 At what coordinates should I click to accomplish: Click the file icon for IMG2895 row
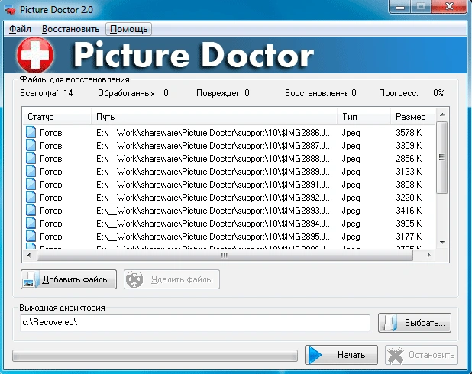click(31, 237)
